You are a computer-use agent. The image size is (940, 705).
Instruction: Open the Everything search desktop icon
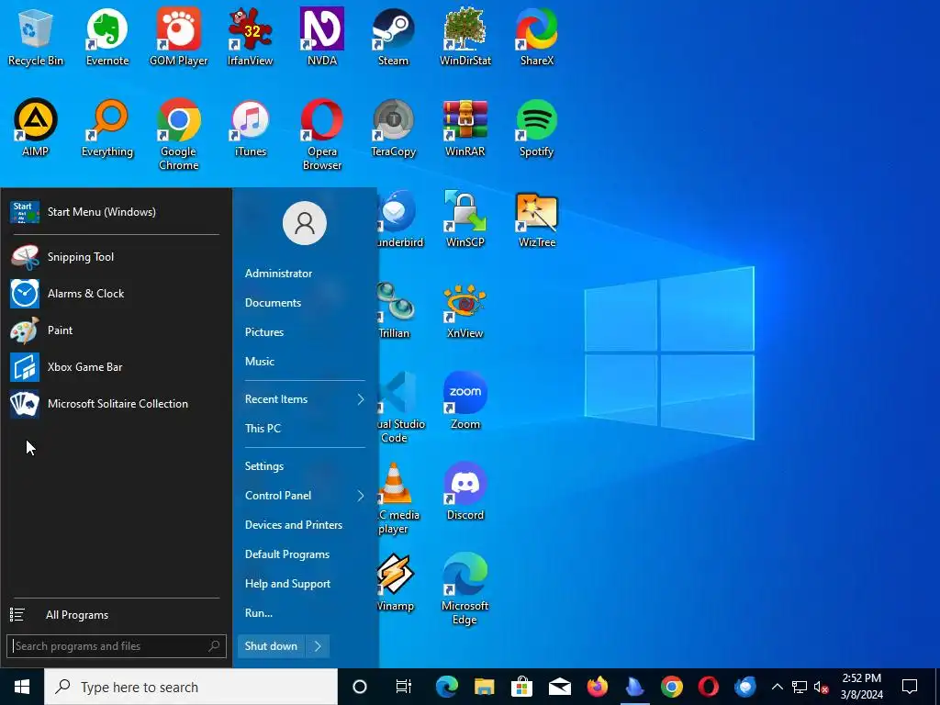click(x=107, y=128)
